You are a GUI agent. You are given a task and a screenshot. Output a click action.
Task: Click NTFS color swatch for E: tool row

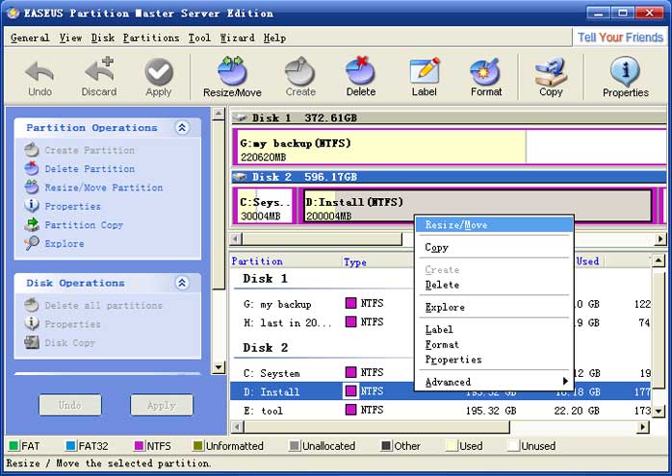(x=351, y=410)
